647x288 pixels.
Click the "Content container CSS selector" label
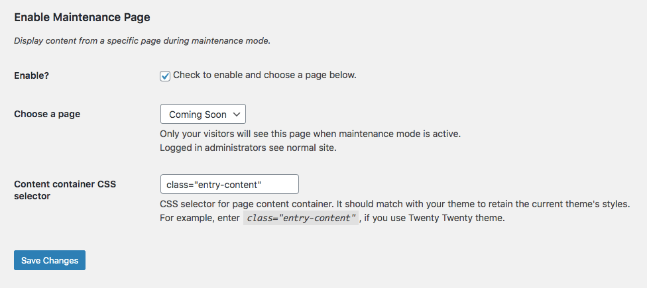[65, 190]
